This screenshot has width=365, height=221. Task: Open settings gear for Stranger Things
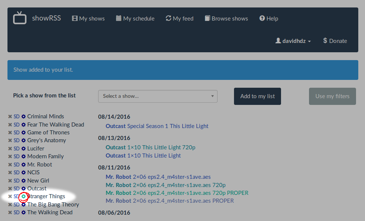(24, 196)
